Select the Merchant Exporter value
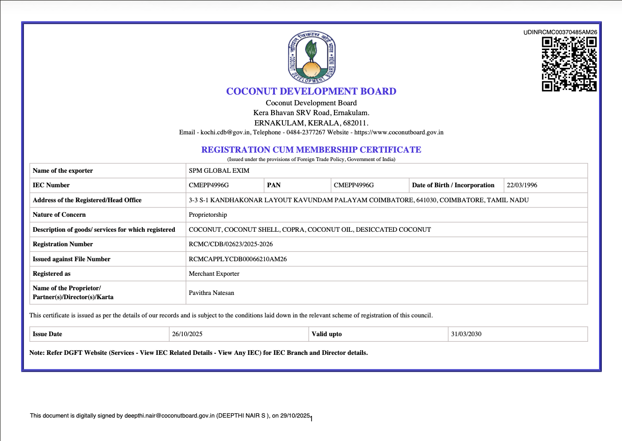Screen dimensions: 622x441 (x=214, y=274)
